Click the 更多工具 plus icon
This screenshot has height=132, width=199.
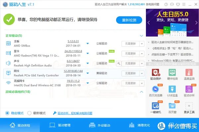coord(189,106)
